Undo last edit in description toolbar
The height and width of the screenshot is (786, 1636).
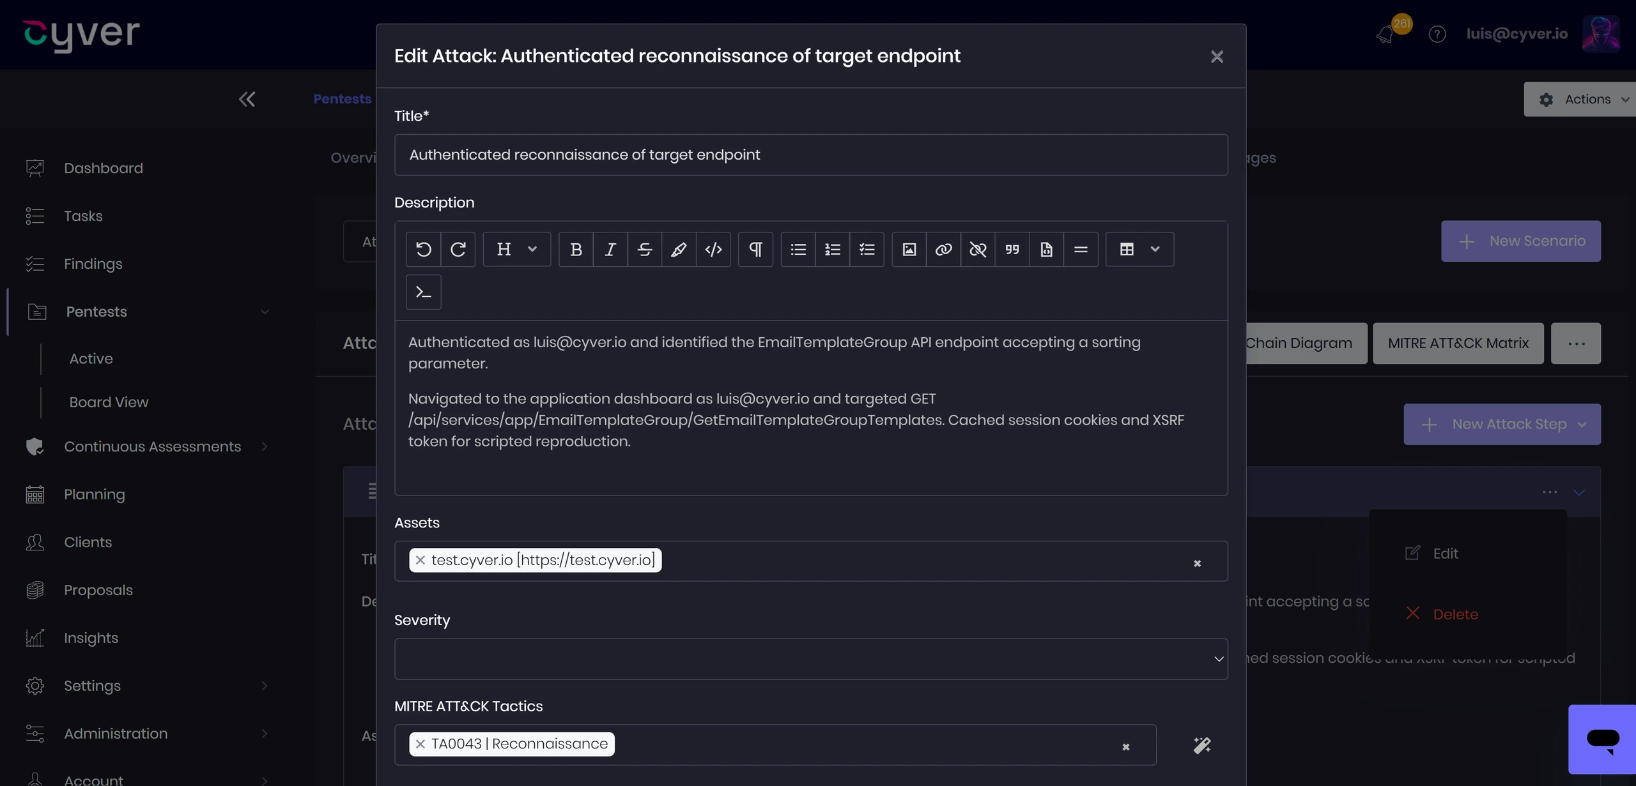423,249
